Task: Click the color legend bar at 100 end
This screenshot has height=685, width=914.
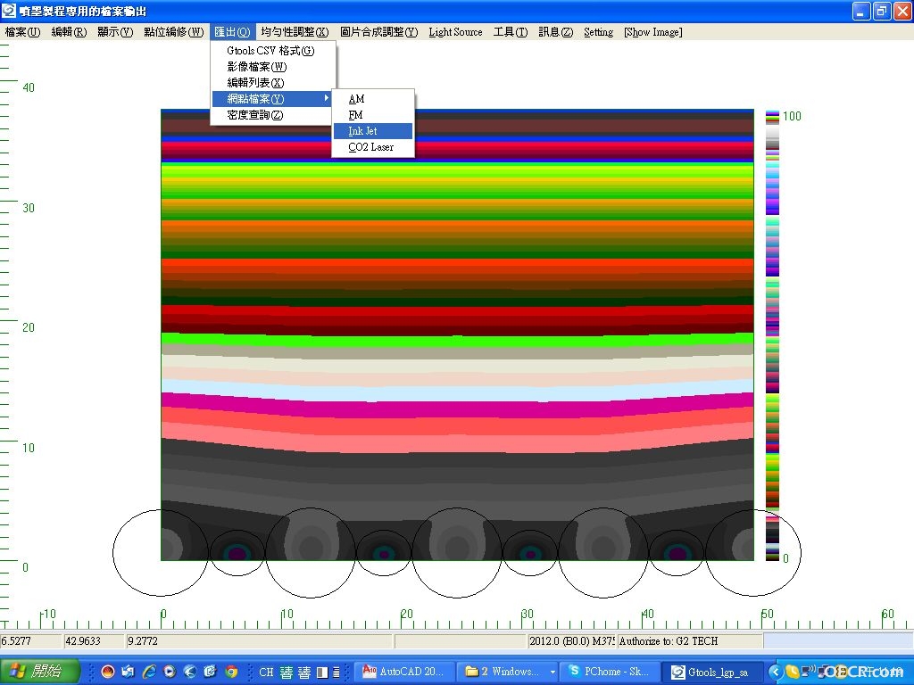Action: tap(772, 117)
